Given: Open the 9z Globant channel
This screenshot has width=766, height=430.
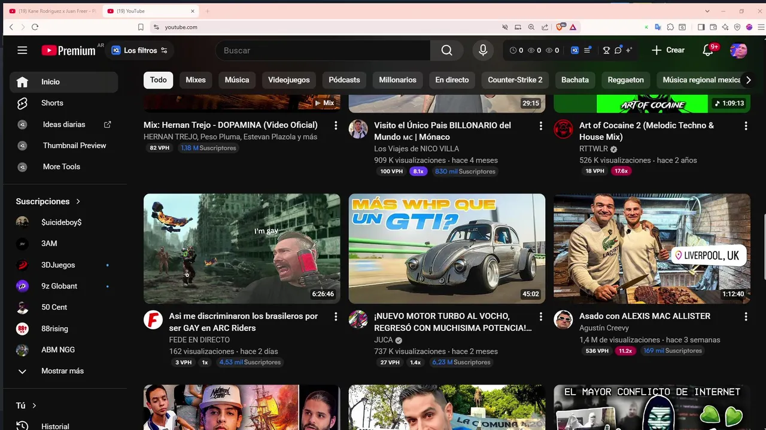Looking at the screenshot, I should click(x=63, y=286).
